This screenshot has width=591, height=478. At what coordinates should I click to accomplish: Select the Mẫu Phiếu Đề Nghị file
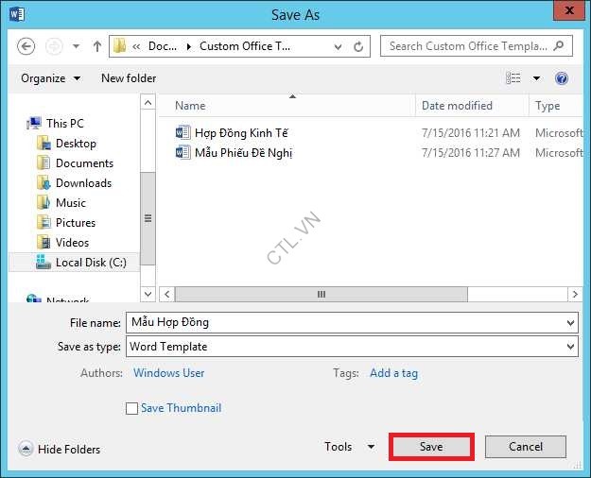point(243,152)
